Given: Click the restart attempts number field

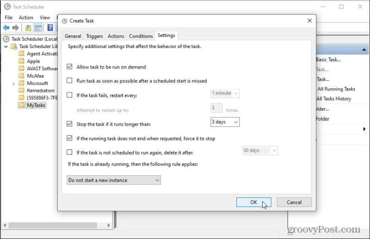Looking at the screenshot, I should (216, 108).
